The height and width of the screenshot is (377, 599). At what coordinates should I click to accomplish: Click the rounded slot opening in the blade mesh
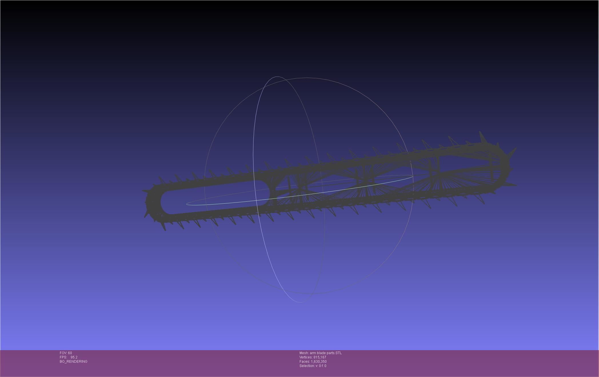(x=215, y=197)
